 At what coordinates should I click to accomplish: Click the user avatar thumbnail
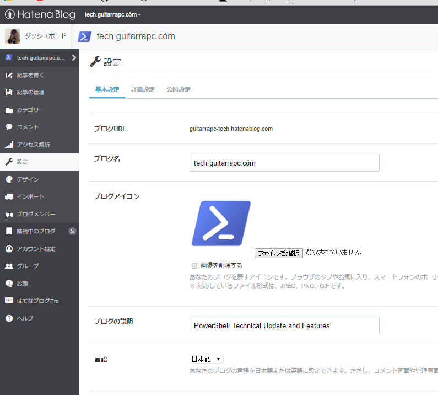pos(12,36)
